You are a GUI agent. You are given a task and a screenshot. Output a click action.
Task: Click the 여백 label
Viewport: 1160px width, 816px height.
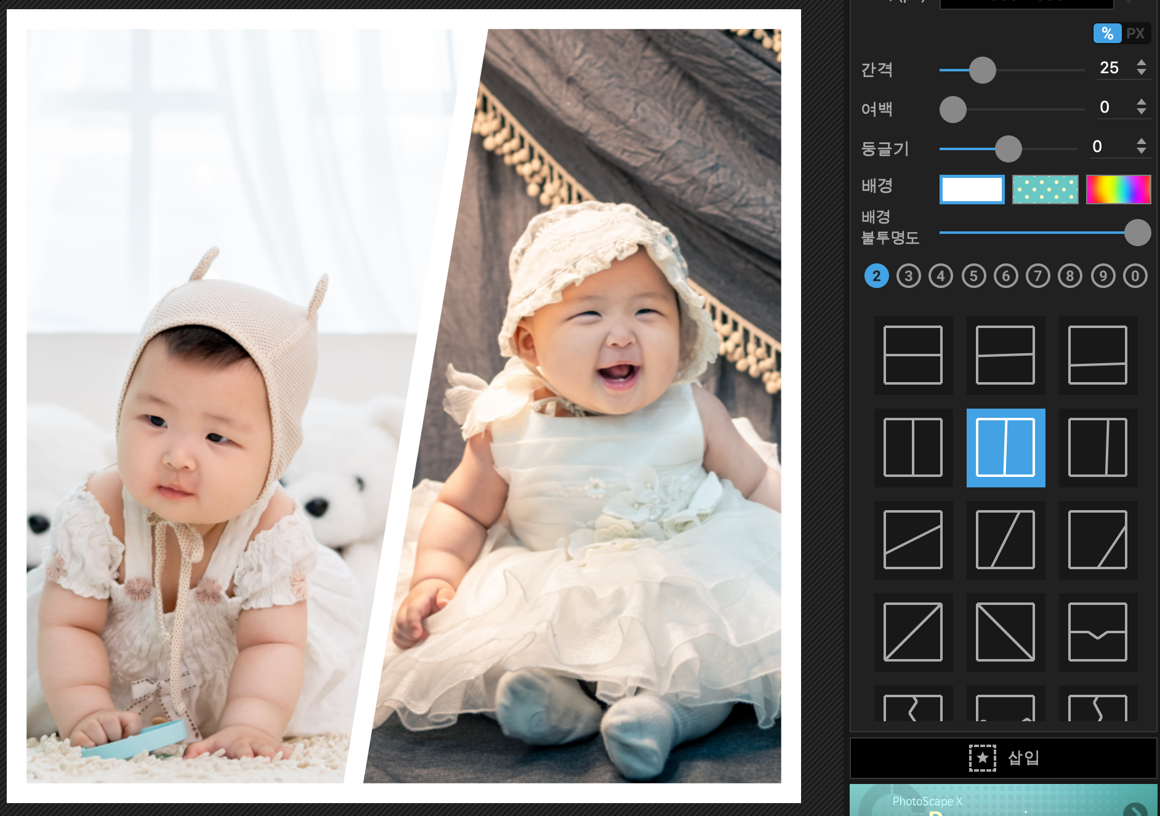coord(877,109)
